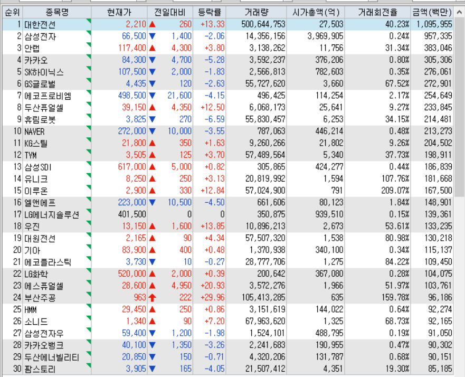Sort by 종목명 column header
The width and height of the screenshot is (465, 377).
coord(57,13)
